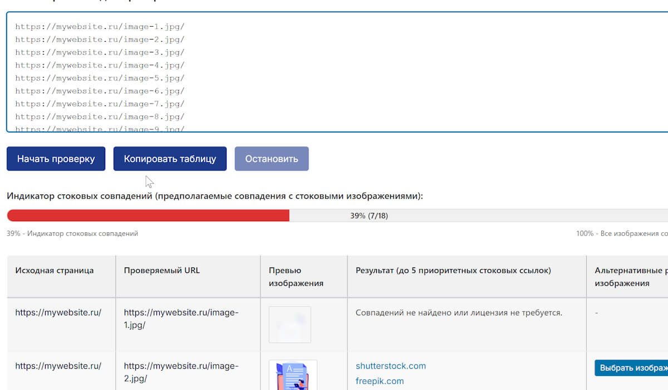Select the 'Исходная страница' column header
Screen dimensions: 668x390
point(55,271)
